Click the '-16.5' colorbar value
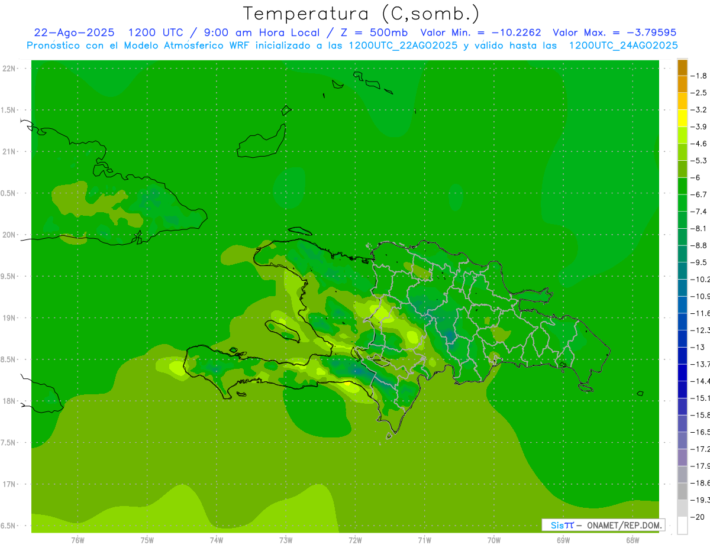Screen dimensions: 710x548 (x=700, y=432)
